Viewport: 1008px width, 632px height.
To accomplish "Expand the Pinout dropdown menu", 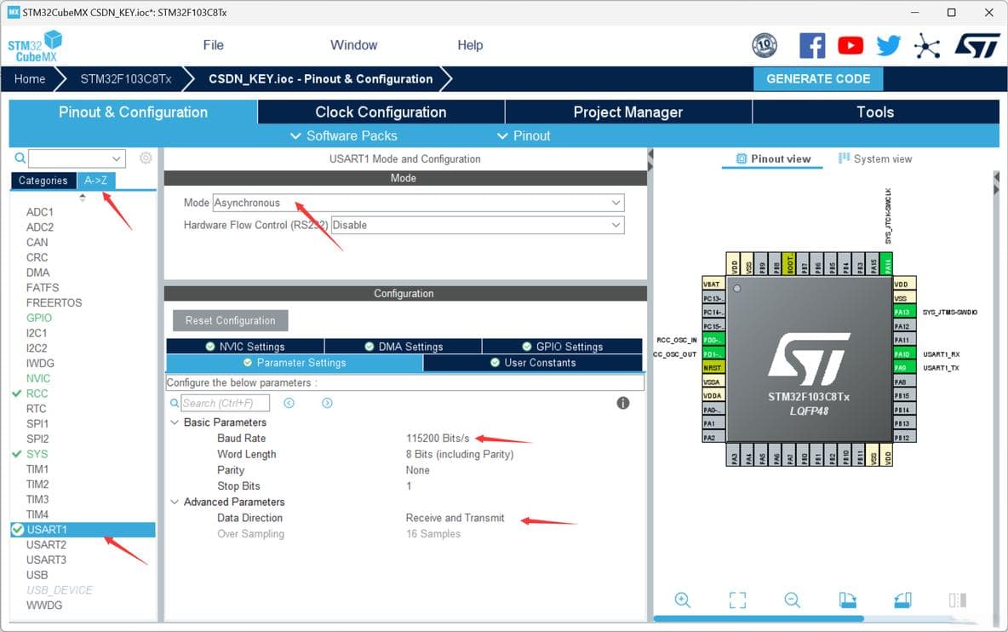I will [524, 135].
